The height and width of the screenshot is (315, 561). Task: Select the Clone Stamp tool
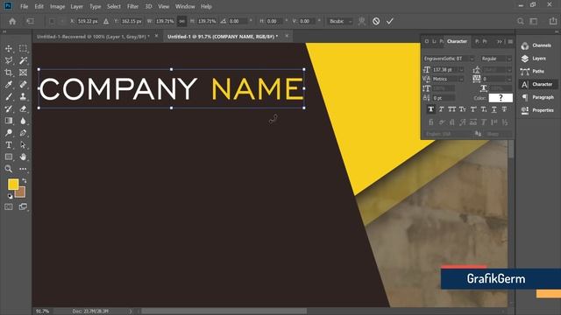click(23, 96)
